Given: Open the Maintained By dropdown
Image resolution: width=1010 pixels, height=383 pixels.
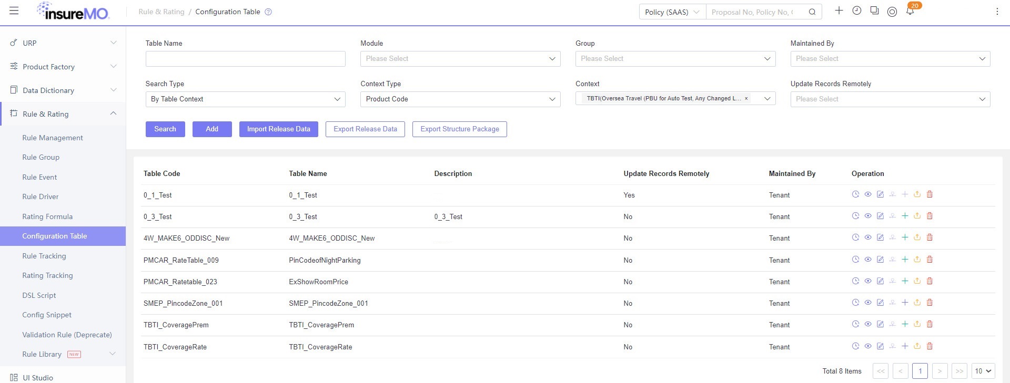Looking at the screenshot, I should pyautogui.click(x=890, y=59).
